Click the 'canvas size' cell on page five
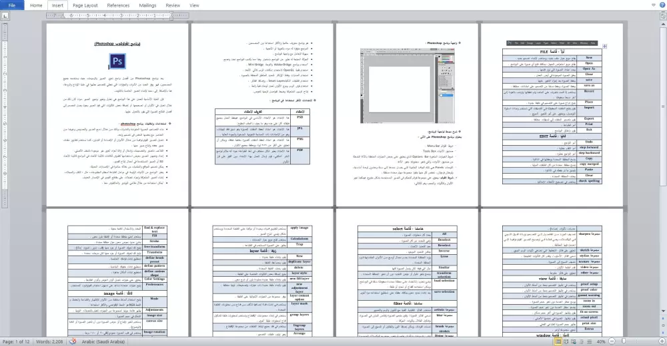Screen dimensions: 667x346 (155, 324)
